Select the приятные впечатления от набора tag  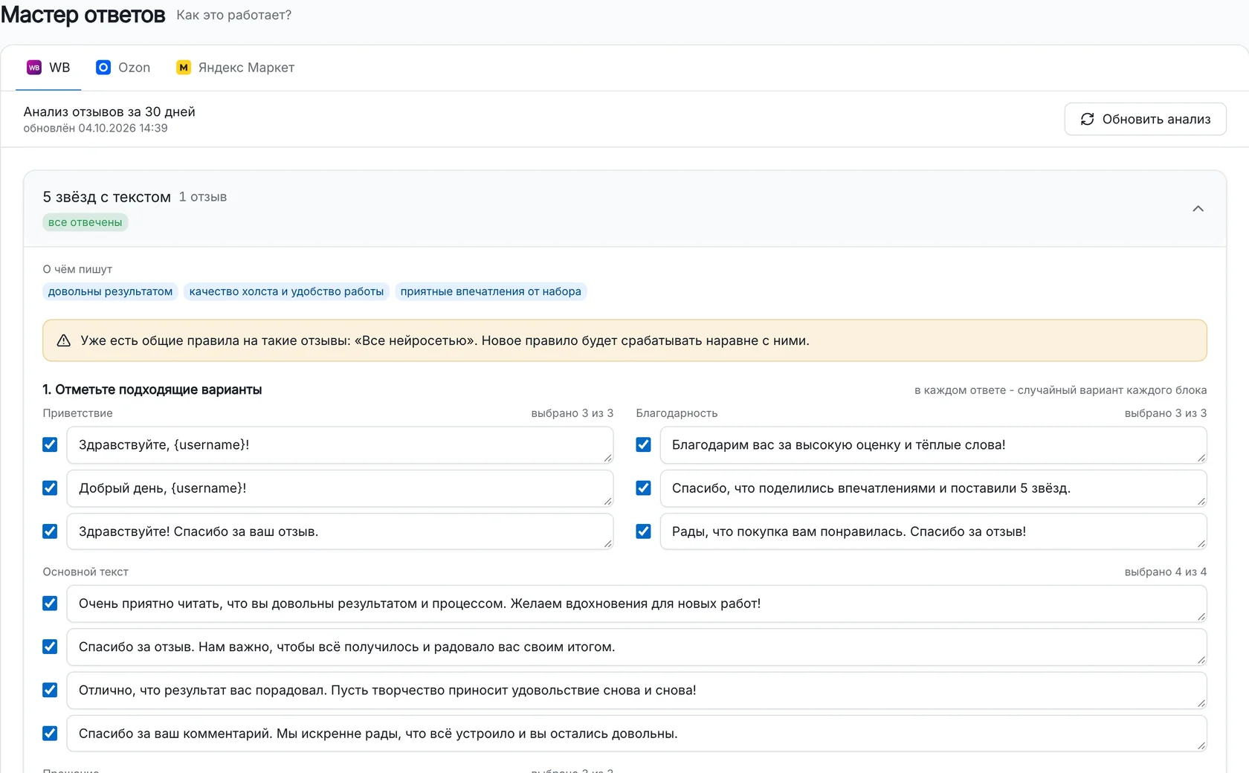tap(491, 291)
